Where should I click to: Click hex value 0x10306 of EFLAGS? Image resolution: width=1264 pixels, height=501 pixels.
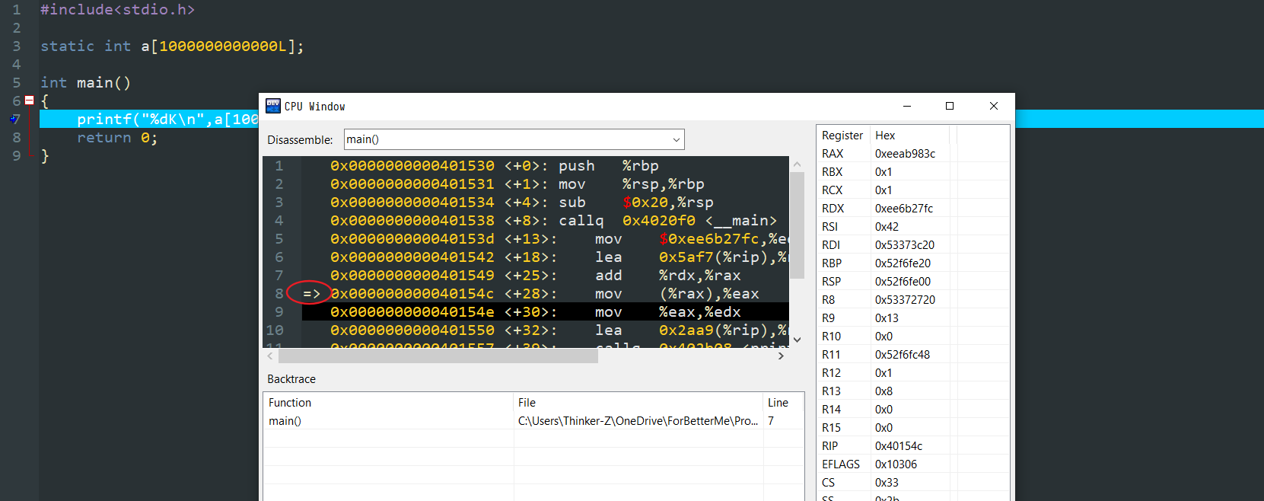pos(896,464)
